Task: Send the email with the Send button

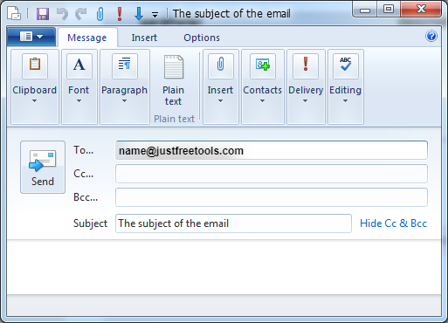Action: click(43, 167)
